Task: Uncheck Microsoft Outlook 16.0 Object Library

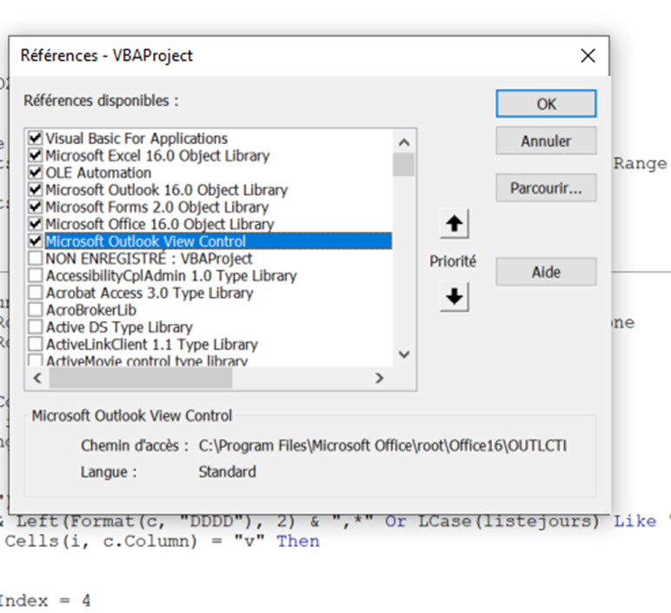Action: point(35,189)
